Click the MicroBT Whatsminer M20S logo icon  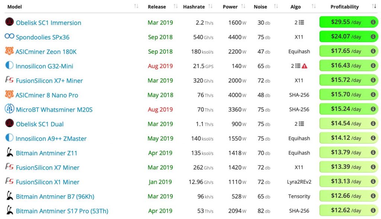click(x=9, y=109)
